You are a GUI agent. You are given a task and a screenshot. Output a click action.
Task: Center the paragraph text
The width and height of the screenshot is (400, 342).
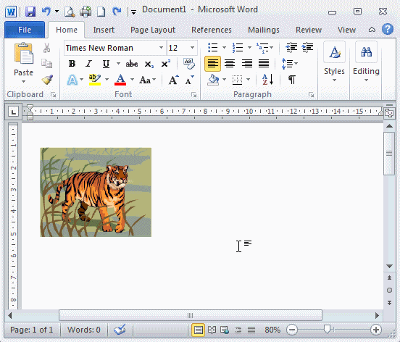pyautogui.click(x=229, y=64)
